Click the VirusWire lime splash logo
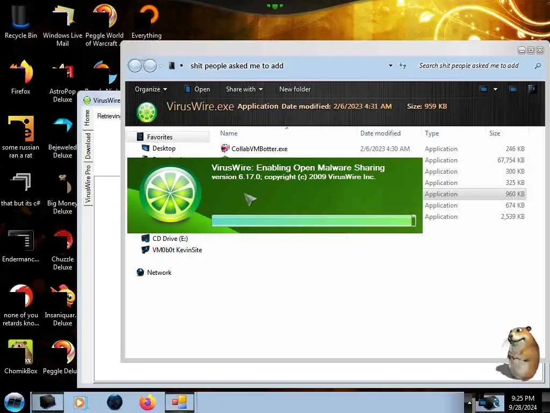This screenshot has width=550, height=413. point(170,194)
